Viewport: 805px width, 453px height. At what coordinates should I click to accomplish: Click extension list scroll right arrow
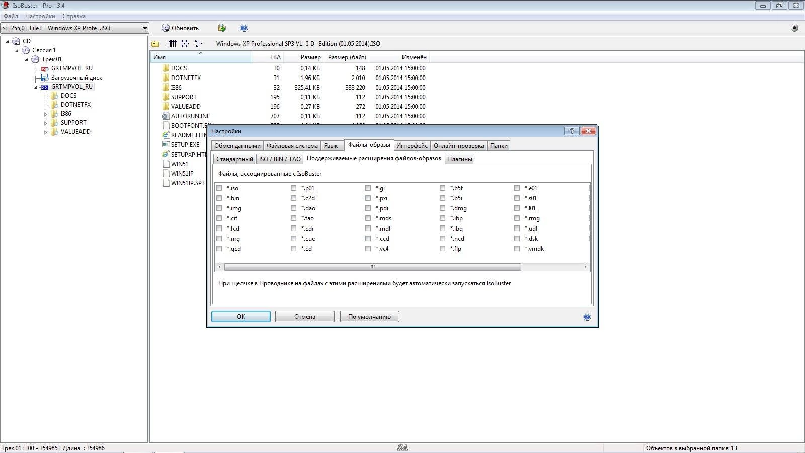[585, 267]
